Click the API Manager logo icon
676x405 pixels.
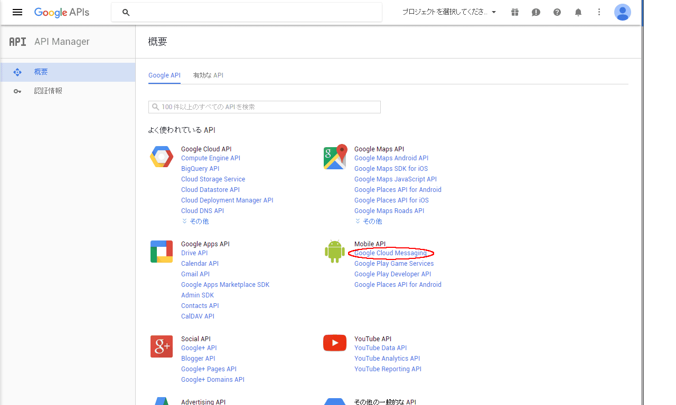click(x=18, y=42)
